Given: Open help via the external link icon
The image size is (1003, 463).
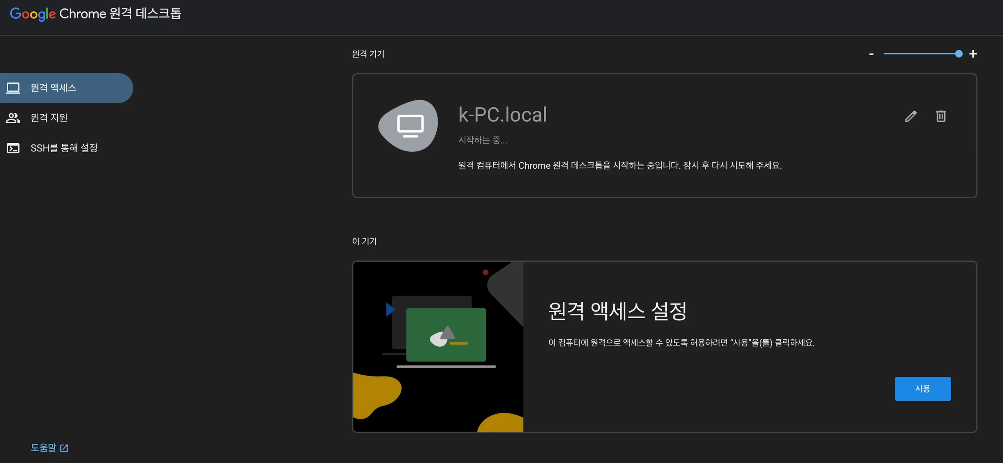Looking at the screenshot, I should [65, 447].
